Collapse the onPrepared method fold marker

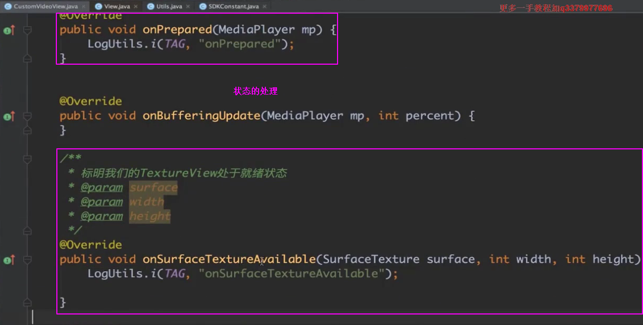[x=27, y=31]
